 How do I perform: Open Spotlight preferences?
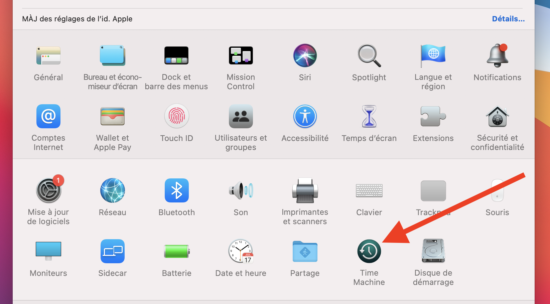click(x=369, y=56)
